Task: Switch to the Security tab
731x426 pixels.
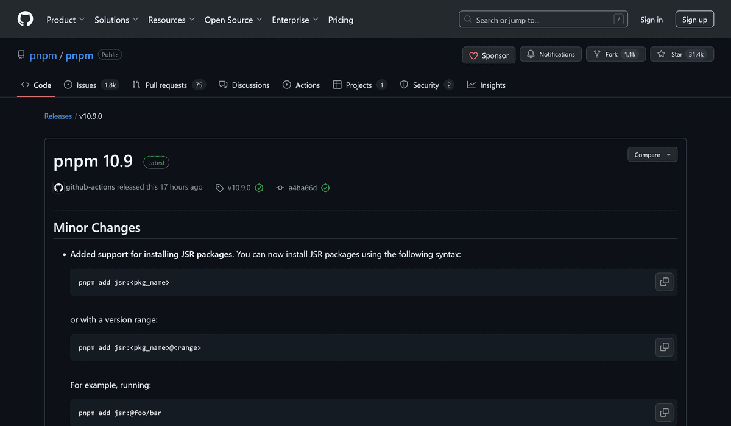Action: 426,85
